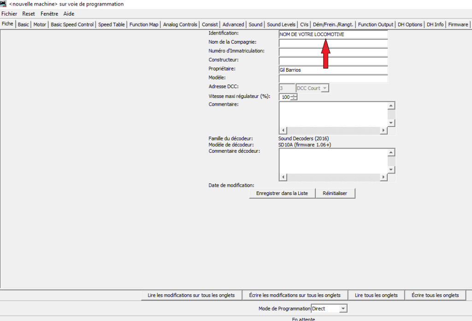This screenshot has width=472, height=321.
Task: Open the Fichier menu
Action: pos(9,14)
